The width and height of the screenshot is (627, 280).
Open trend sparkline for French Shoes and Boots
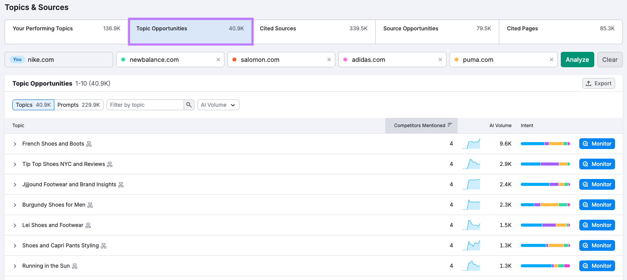coord(471,144)
